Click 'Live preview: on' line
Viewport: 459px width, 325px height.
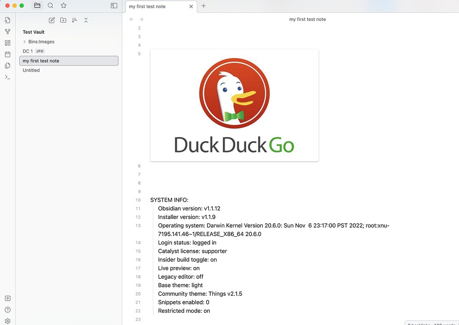tap(178, 268)
